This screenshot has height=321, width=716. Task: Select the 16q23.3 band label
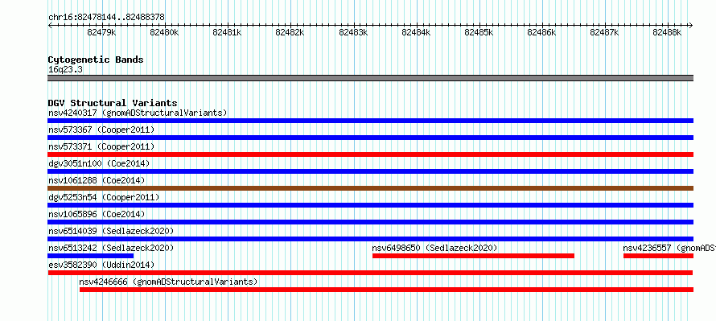coord(65,70)
